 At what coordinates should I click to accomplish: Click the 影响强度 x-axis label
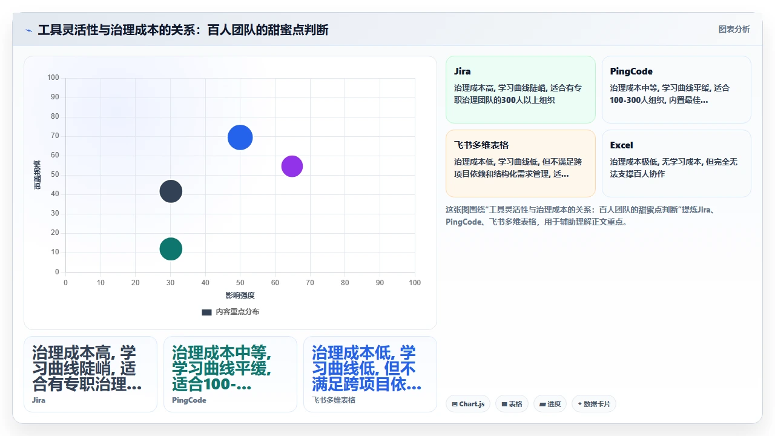[x=240, y=296]
